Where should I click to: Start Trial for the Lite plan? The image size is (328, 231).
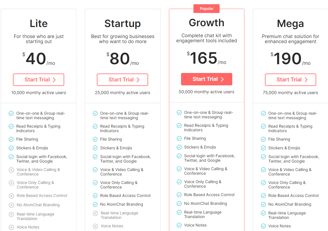coord(38,80)
